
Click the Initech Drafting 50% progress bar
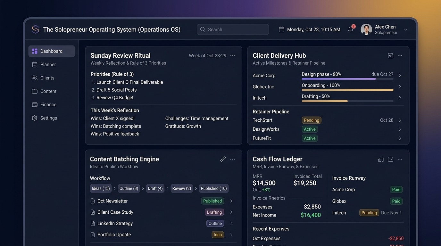coord(348,101)
